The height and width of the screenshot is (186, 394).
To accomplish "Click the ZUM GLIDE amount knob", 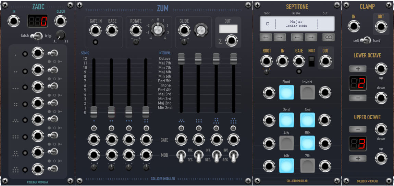I will 201,30.
